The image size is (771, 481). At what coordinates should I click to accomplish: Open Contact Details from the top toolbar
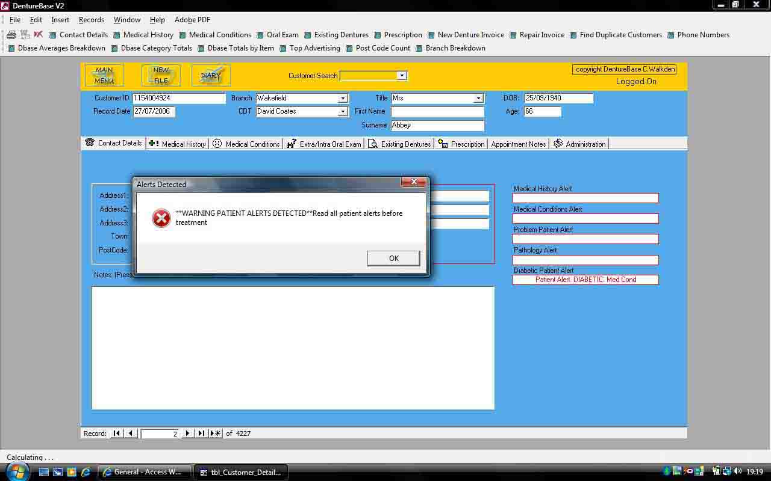pos(79,35)
